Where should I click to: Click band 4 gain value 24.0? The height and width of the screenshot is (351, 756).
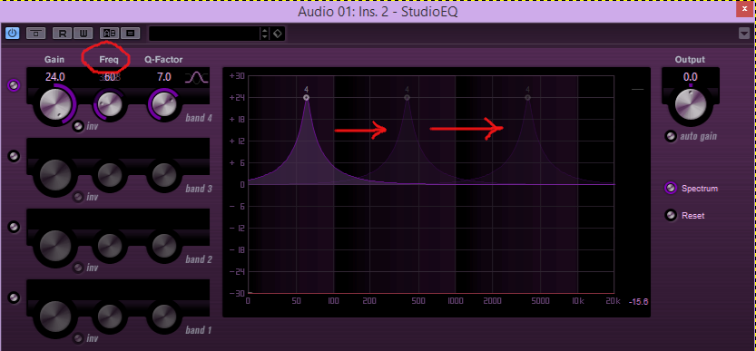pyautogui.click(x=55, y=77)
